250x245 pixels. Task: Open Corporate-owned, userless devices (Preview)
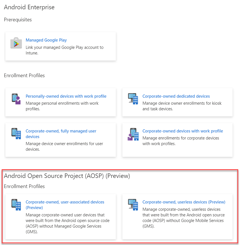coord(184,202)
